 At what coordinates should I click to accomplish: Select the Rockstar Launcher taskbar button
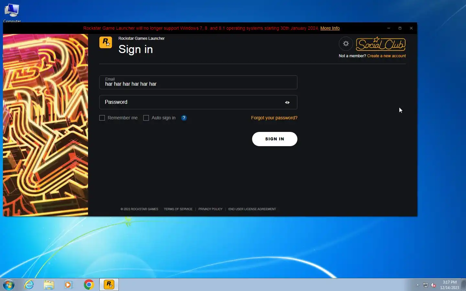(x=109, y=285)
